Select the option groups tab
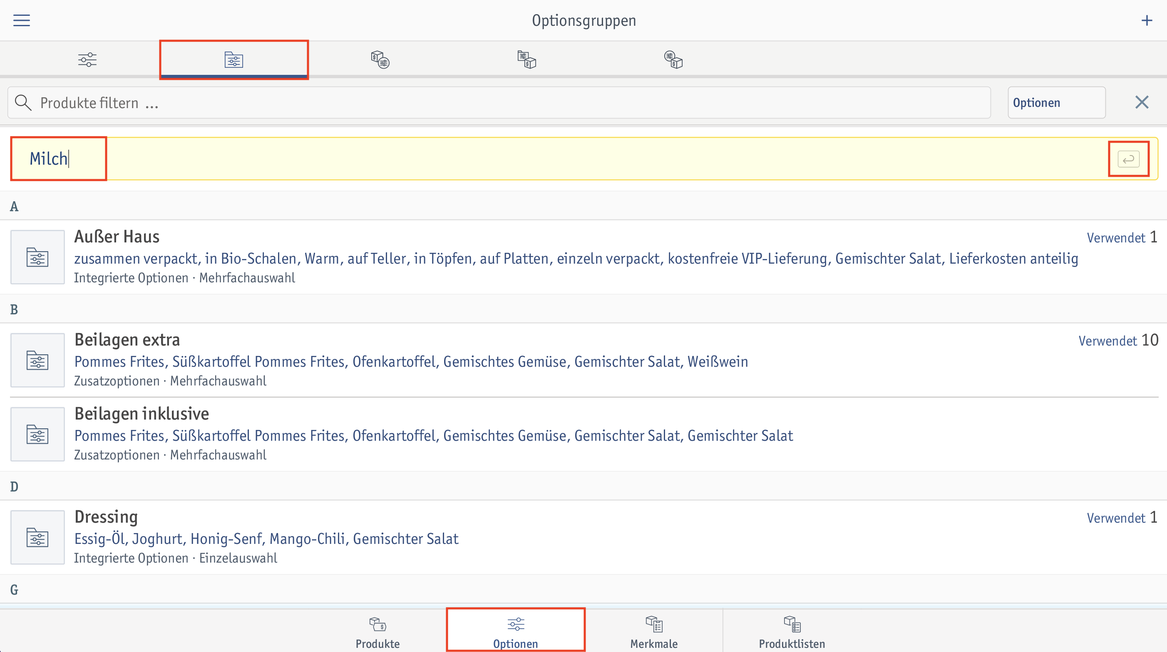 click(234, 60)
